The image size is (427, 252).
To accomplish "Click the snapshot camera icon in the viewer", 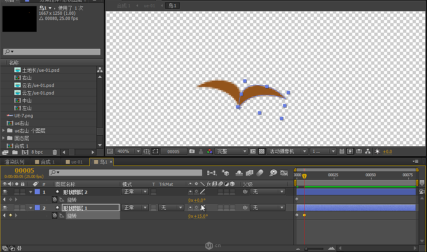I will coord(192,151).
